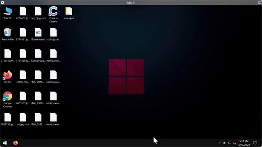Close the Win 11 virtual machine window

2,2
